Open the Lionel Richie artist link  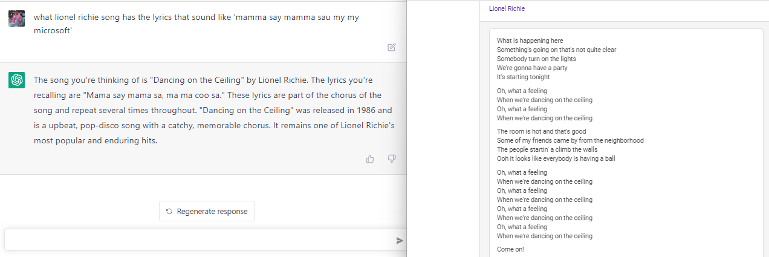(507, 9)
